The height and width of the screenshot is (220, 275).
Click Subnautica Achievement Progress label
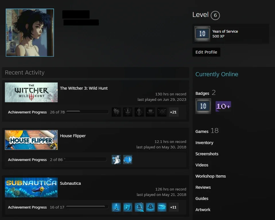point(27,207)
